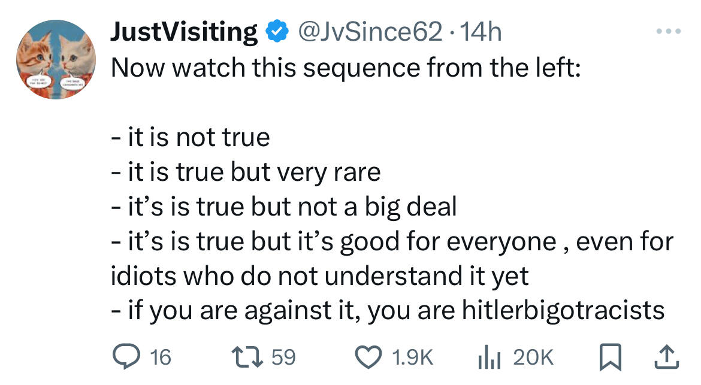Click the 'it is not true' line
This screenshot has width=701, height=385.
tap(191, 137)
